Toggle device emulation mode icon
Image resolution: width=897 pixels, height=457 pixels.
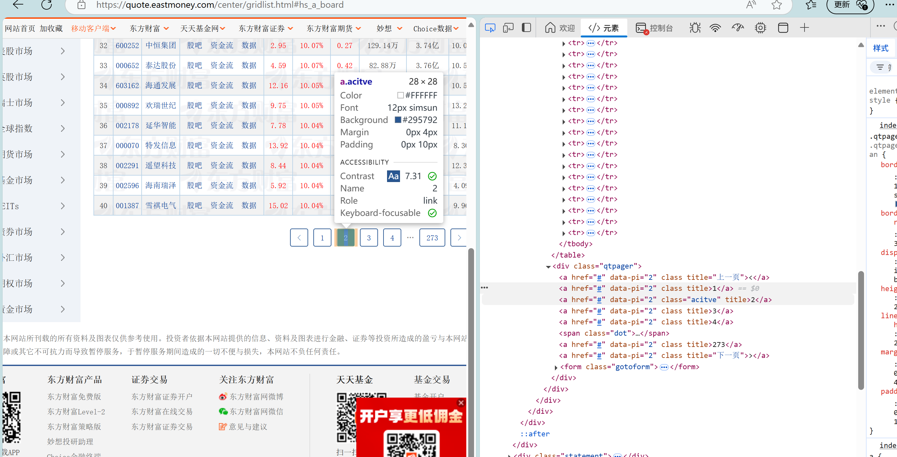(508, 28)
